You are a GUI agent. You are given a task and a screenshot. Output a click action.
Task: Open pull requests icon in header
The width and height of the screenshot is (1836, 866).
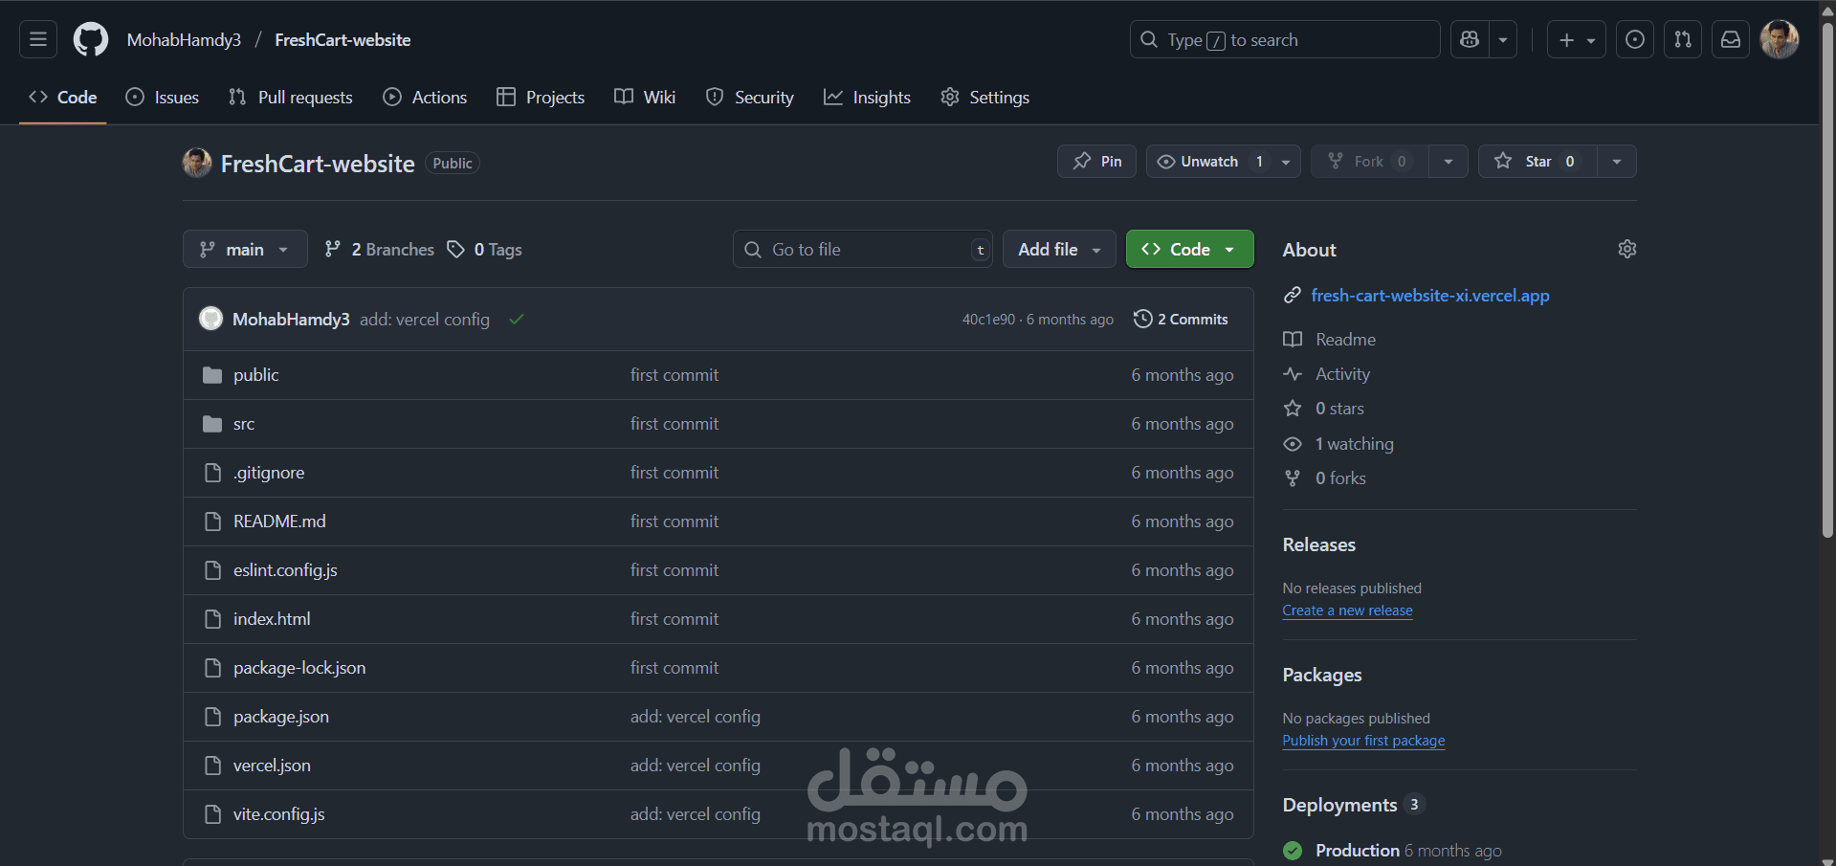coord(1683,39)
